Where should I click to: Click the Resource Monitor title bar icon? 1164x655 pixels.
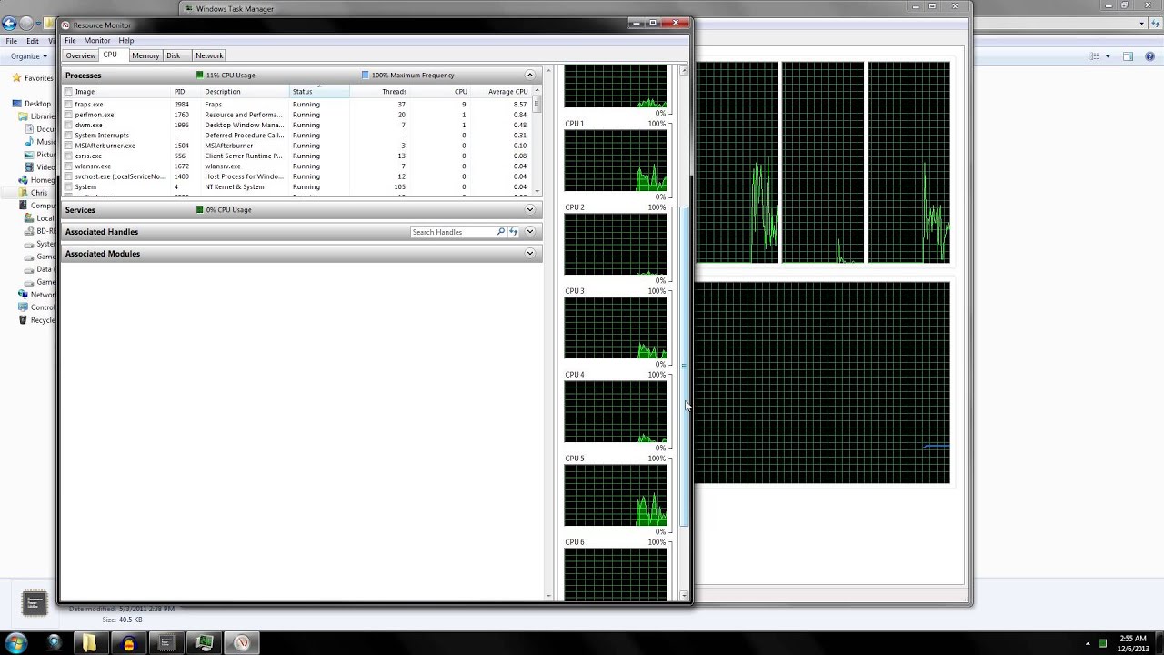66,25
